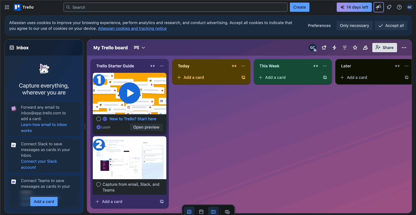The height and width of the screenshot is (215, 416).
Task: Create from template in This Week list
Action: pos(325,77)
